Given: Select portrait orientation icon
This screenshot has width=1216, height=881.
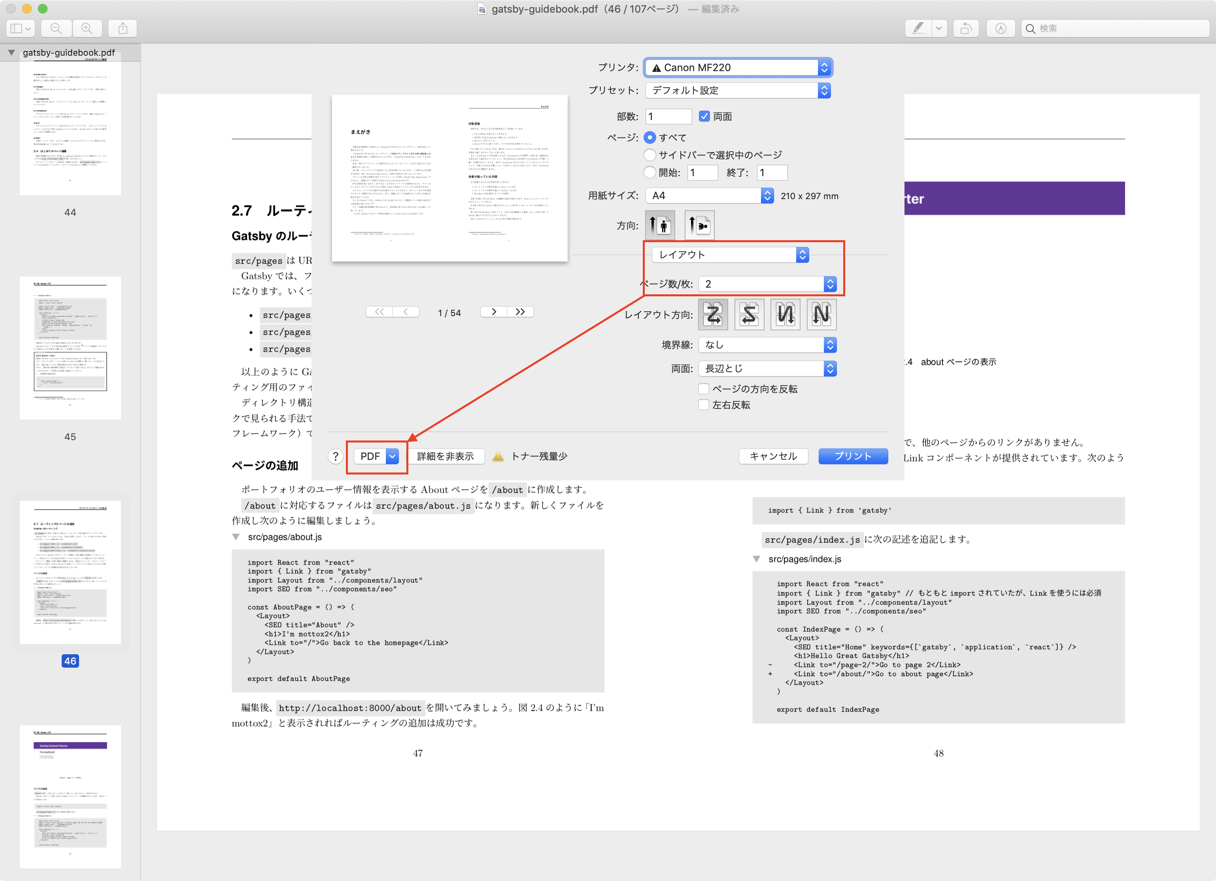Looking at the screenshot, I should [x=660, y=225].
